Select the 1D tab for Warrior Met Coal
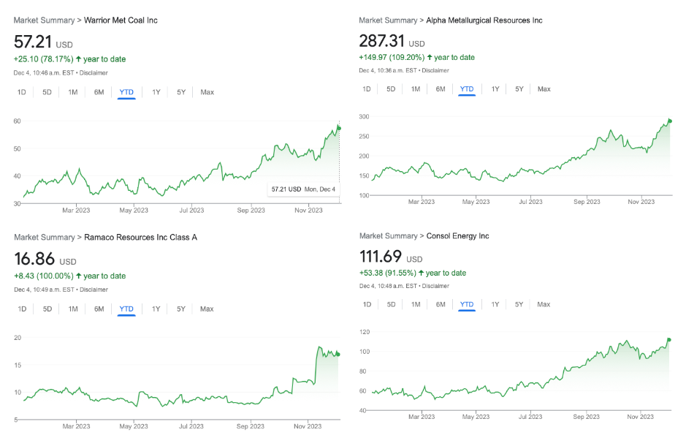The image size is (686, 446). (21, 92)
